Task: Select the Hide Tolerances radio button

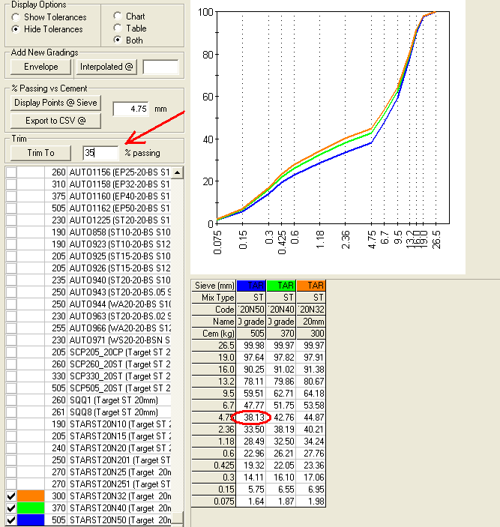Action: (16, 29)
